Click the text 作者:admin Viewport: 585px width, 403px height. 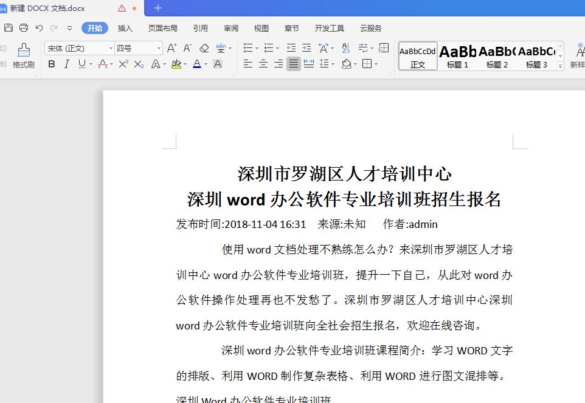(410, 224)
